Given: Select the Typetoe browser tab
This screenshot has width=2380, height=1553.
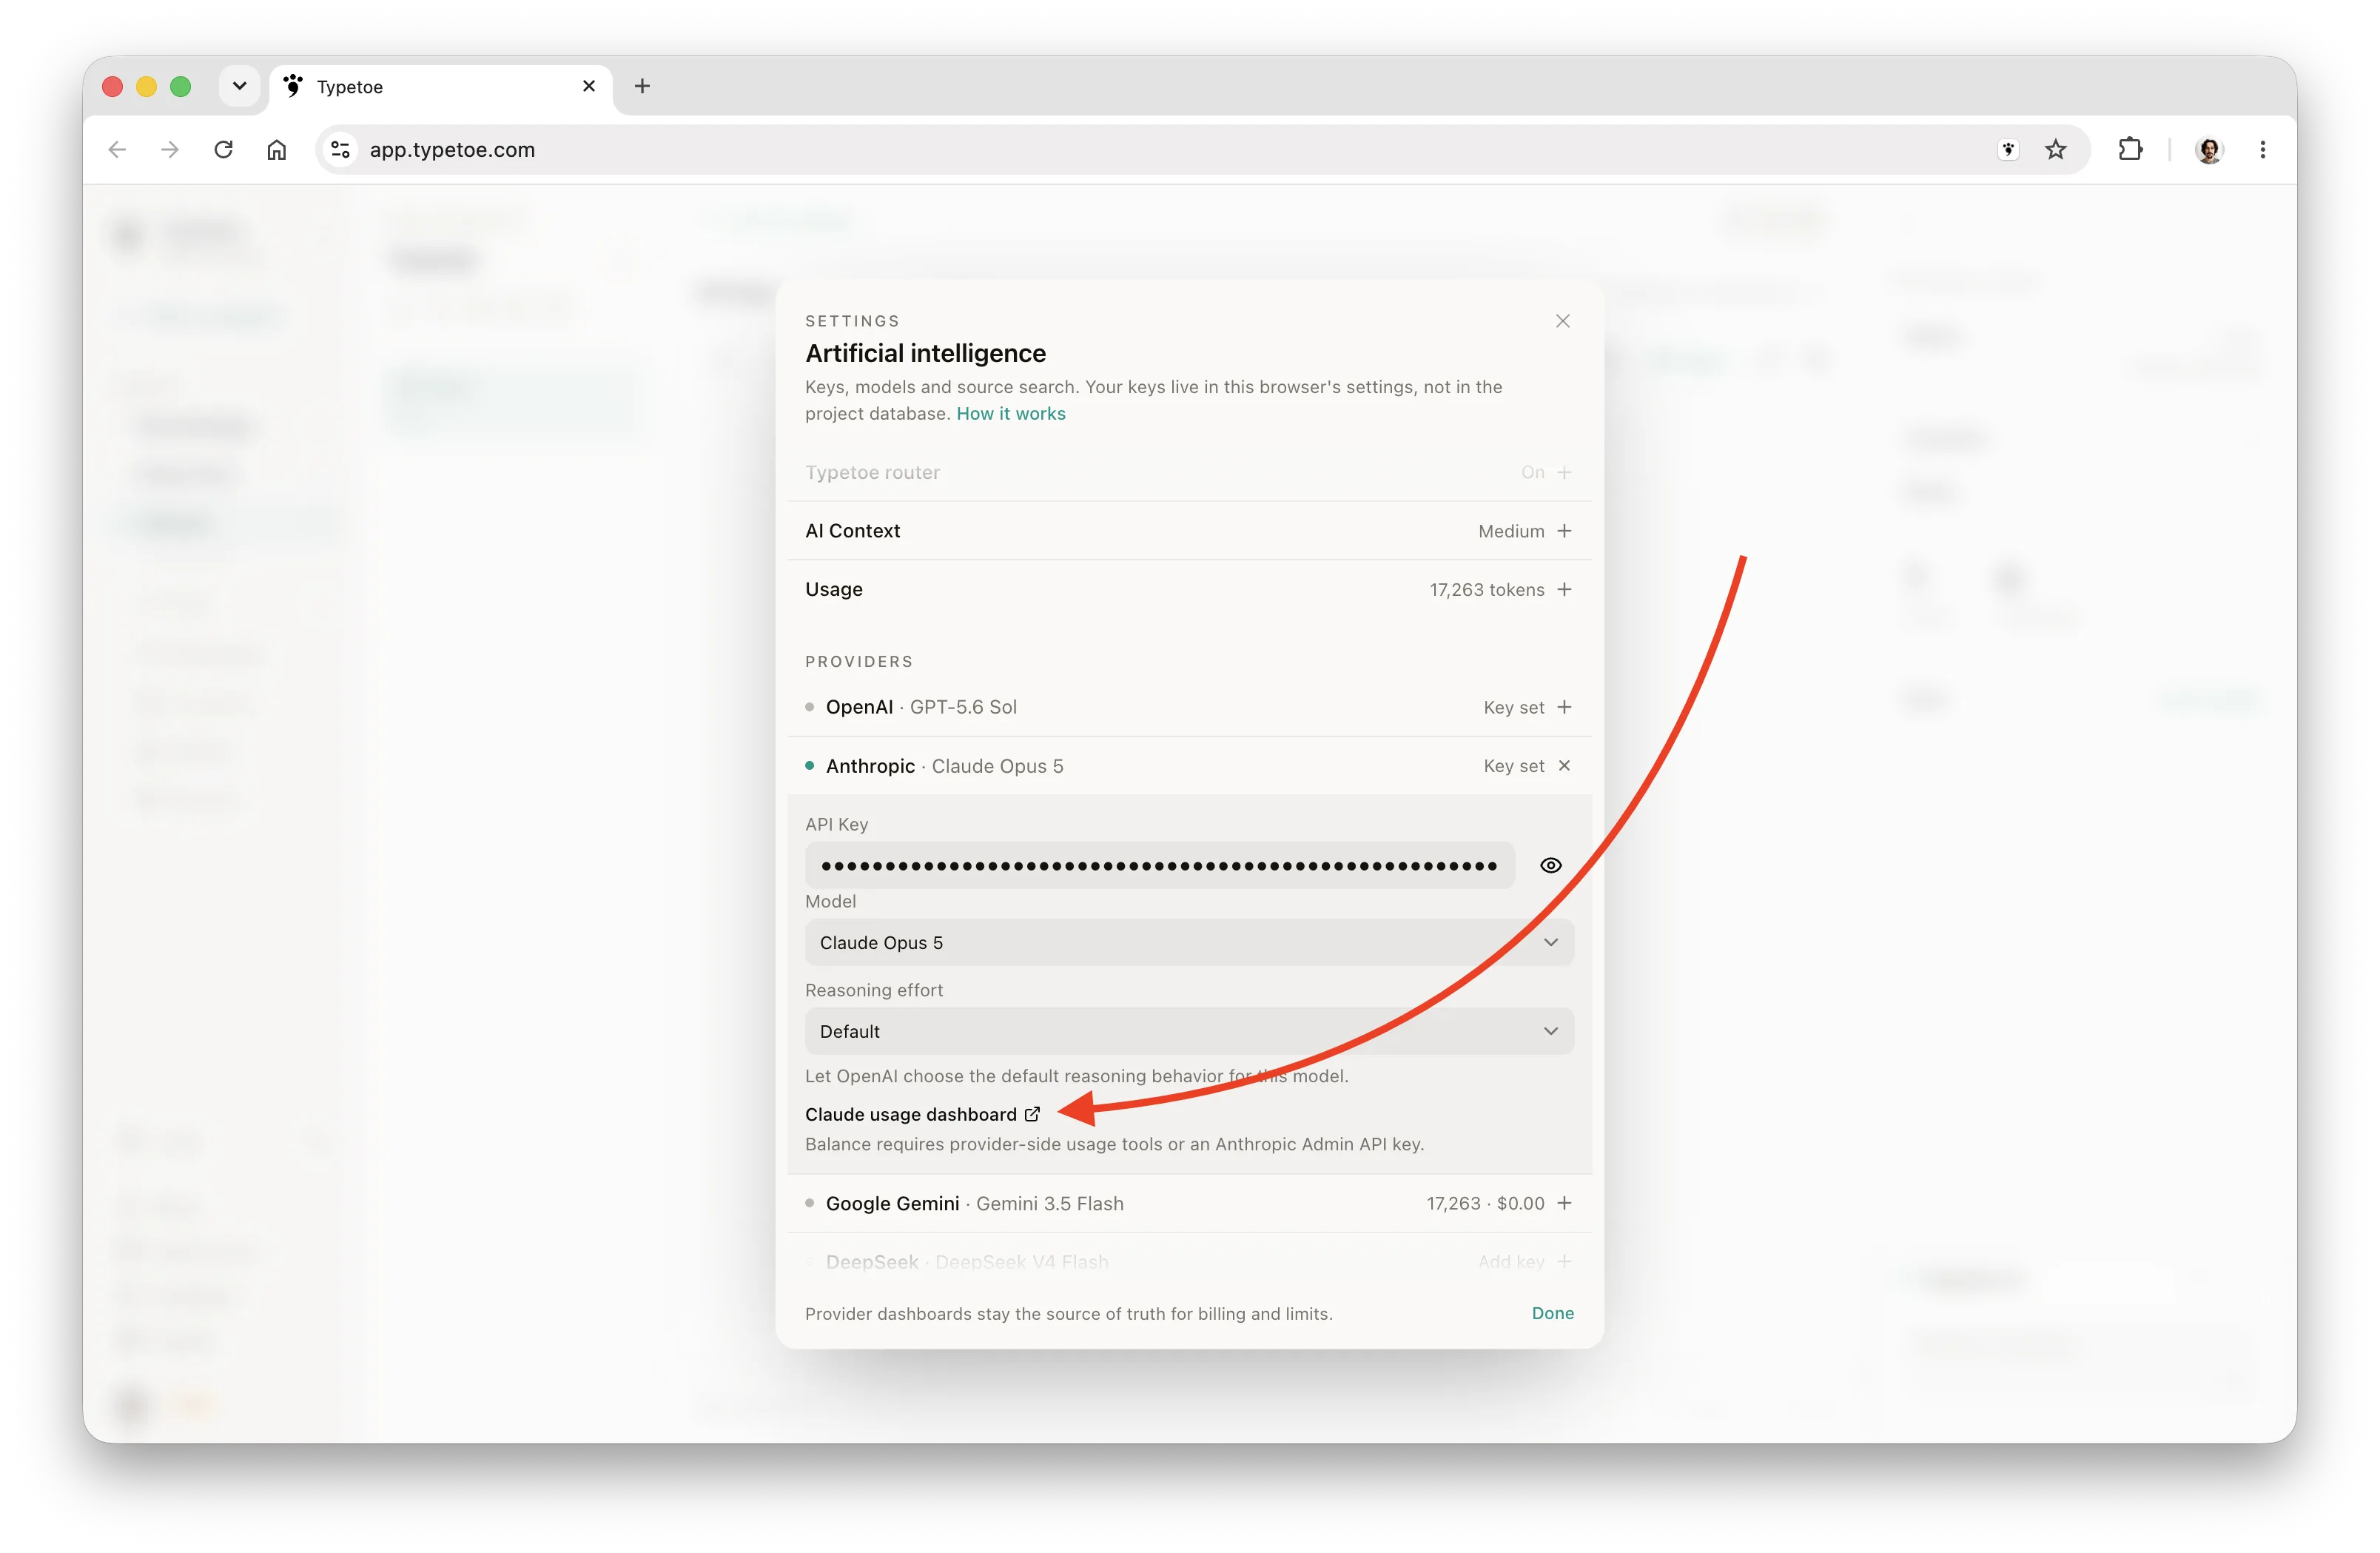Looking at the screenshot, I should (x=440, y=87).
